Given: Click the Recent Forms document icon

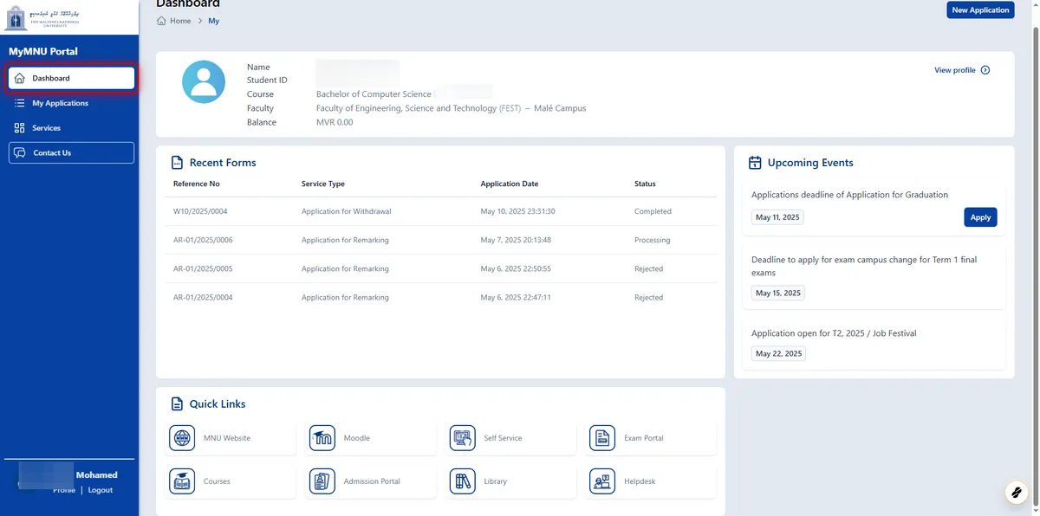Looking at the screenshot, I should 177,163.
